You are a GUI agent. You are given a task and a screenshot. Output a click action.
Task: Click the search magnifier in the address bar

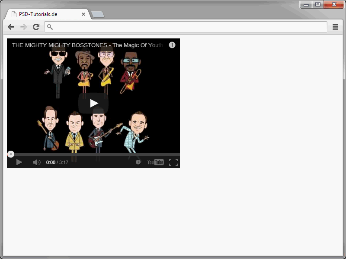tap(50, 27)
